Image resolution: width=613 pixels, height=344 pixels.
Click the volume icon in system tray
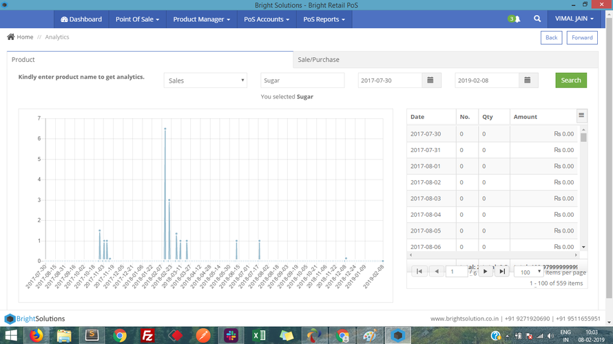550,336
